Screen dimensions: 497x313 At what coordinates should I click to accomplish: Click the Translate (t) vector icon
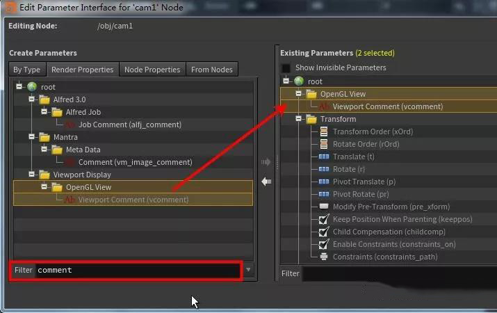pos(324,156)
